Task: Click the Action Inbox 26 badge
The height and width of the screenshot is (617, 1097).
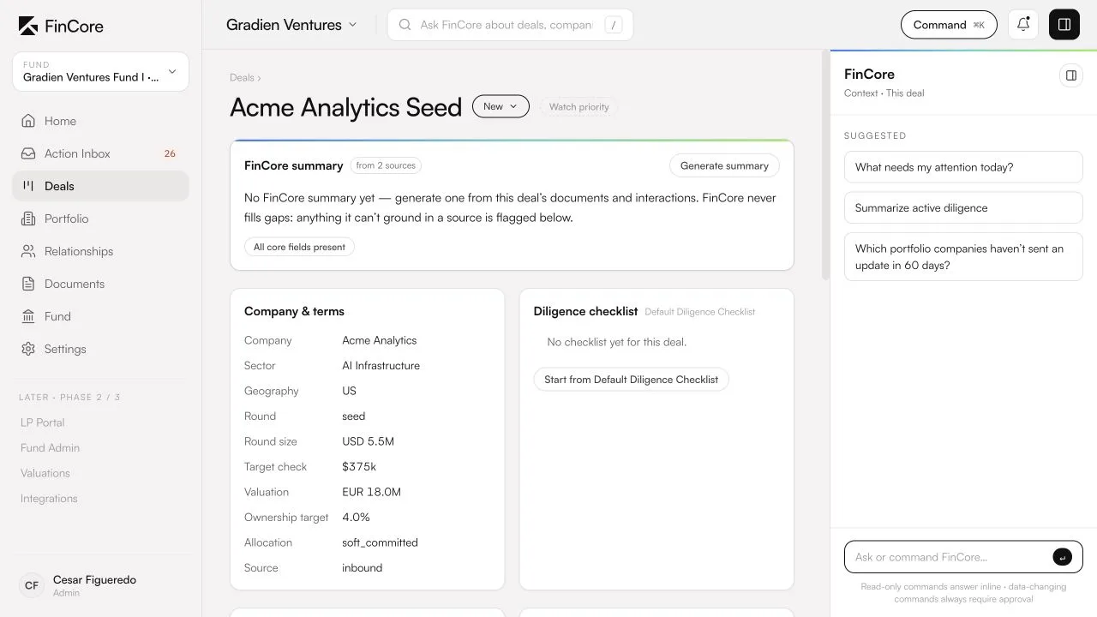Action: [170, 153]
